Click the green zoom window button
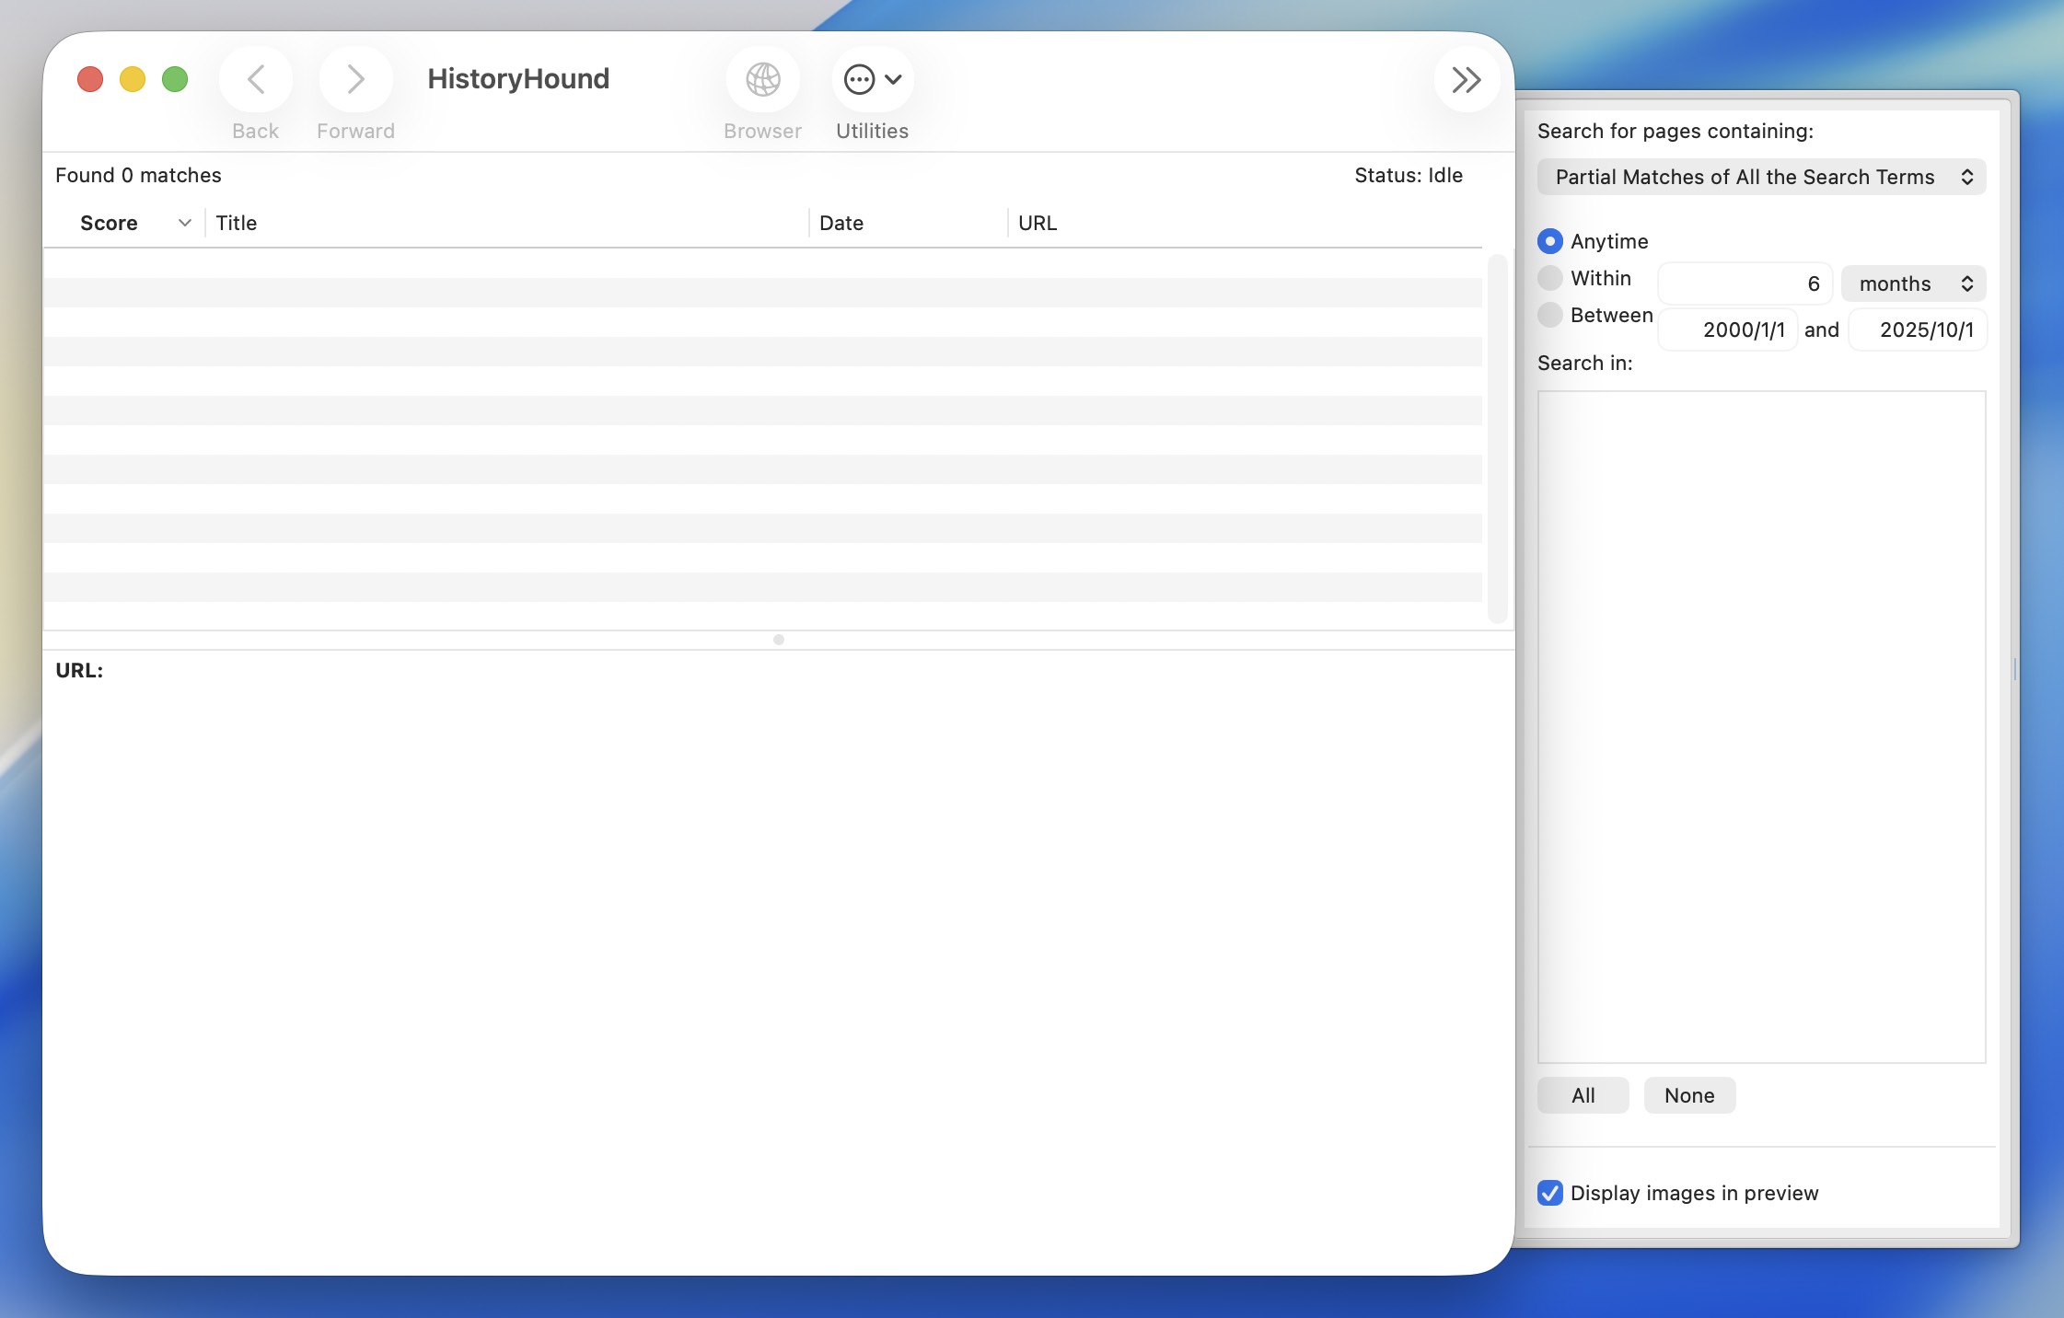The width and height of the screenshot is (2064, 1318). pos(175,80)
